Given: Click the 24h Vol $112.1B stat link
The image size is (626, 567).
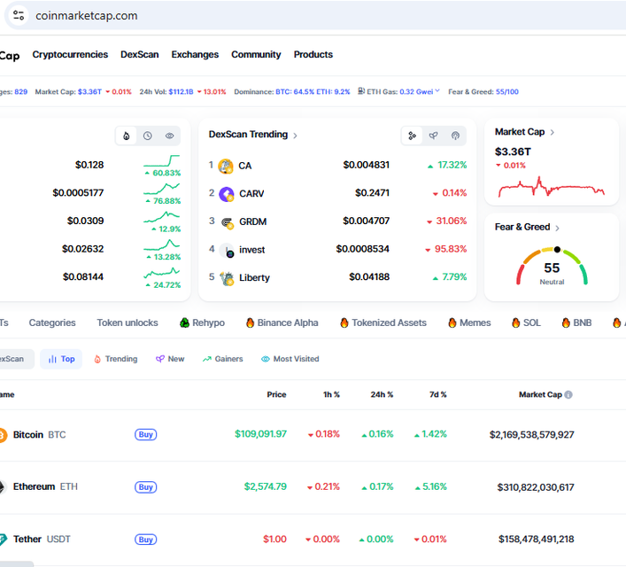Looking at the screenshot, I should (x=182, y=92).
